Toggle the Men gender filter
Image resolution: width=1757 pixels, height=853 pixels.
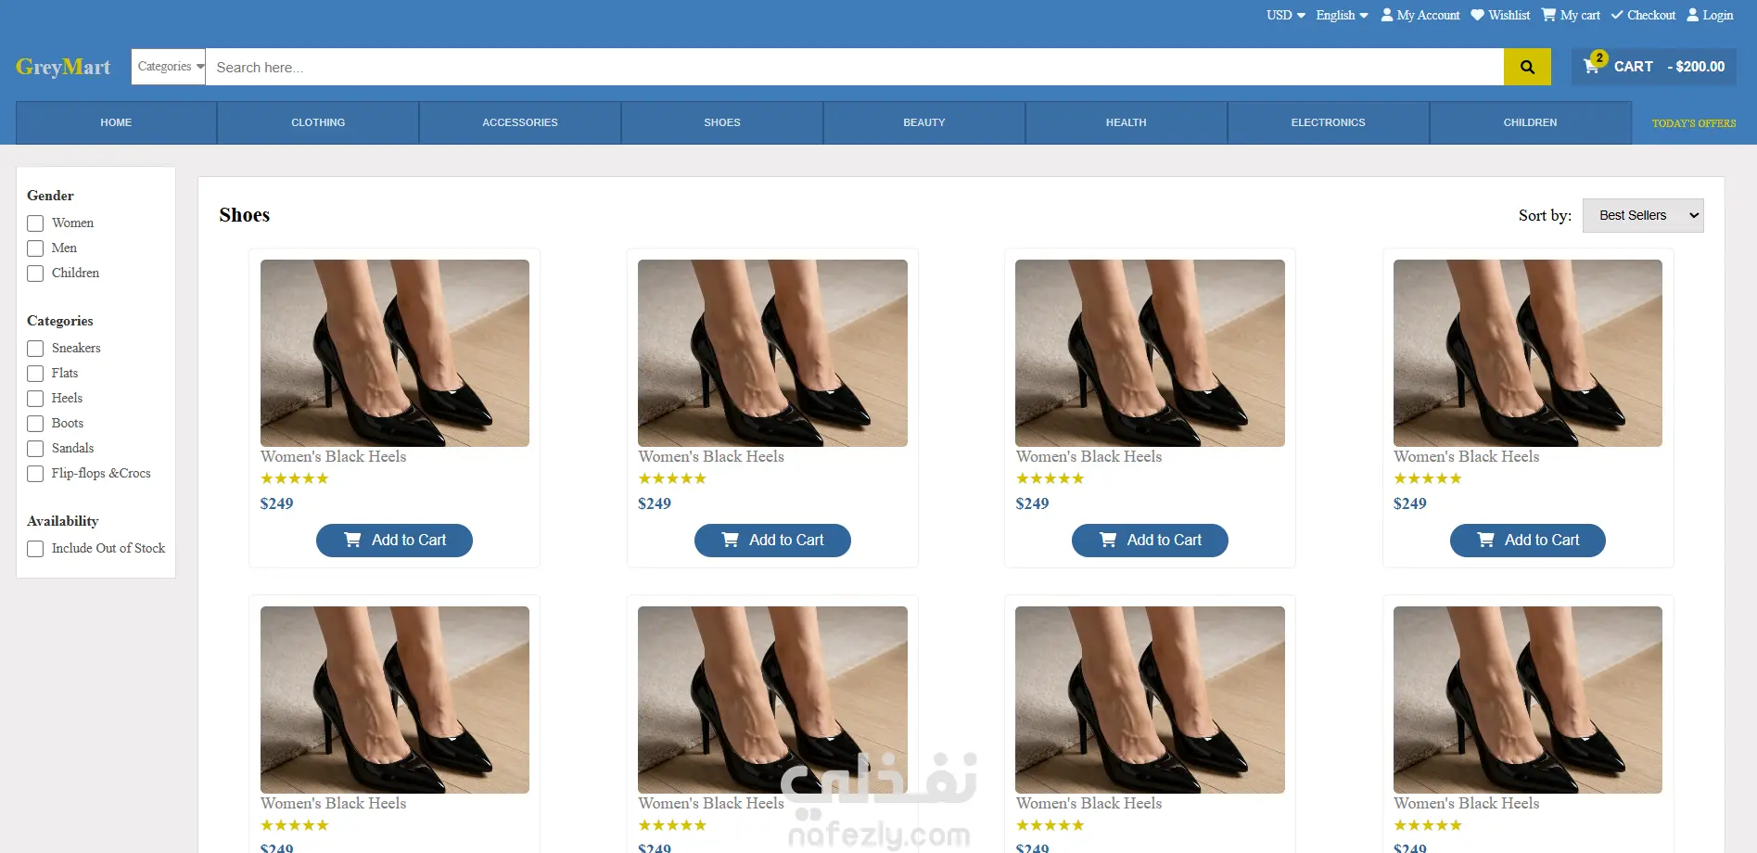click(35, 248)
